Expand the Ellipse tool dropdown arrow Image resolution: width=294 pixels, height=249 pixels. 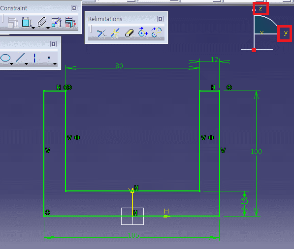point(11,64)
